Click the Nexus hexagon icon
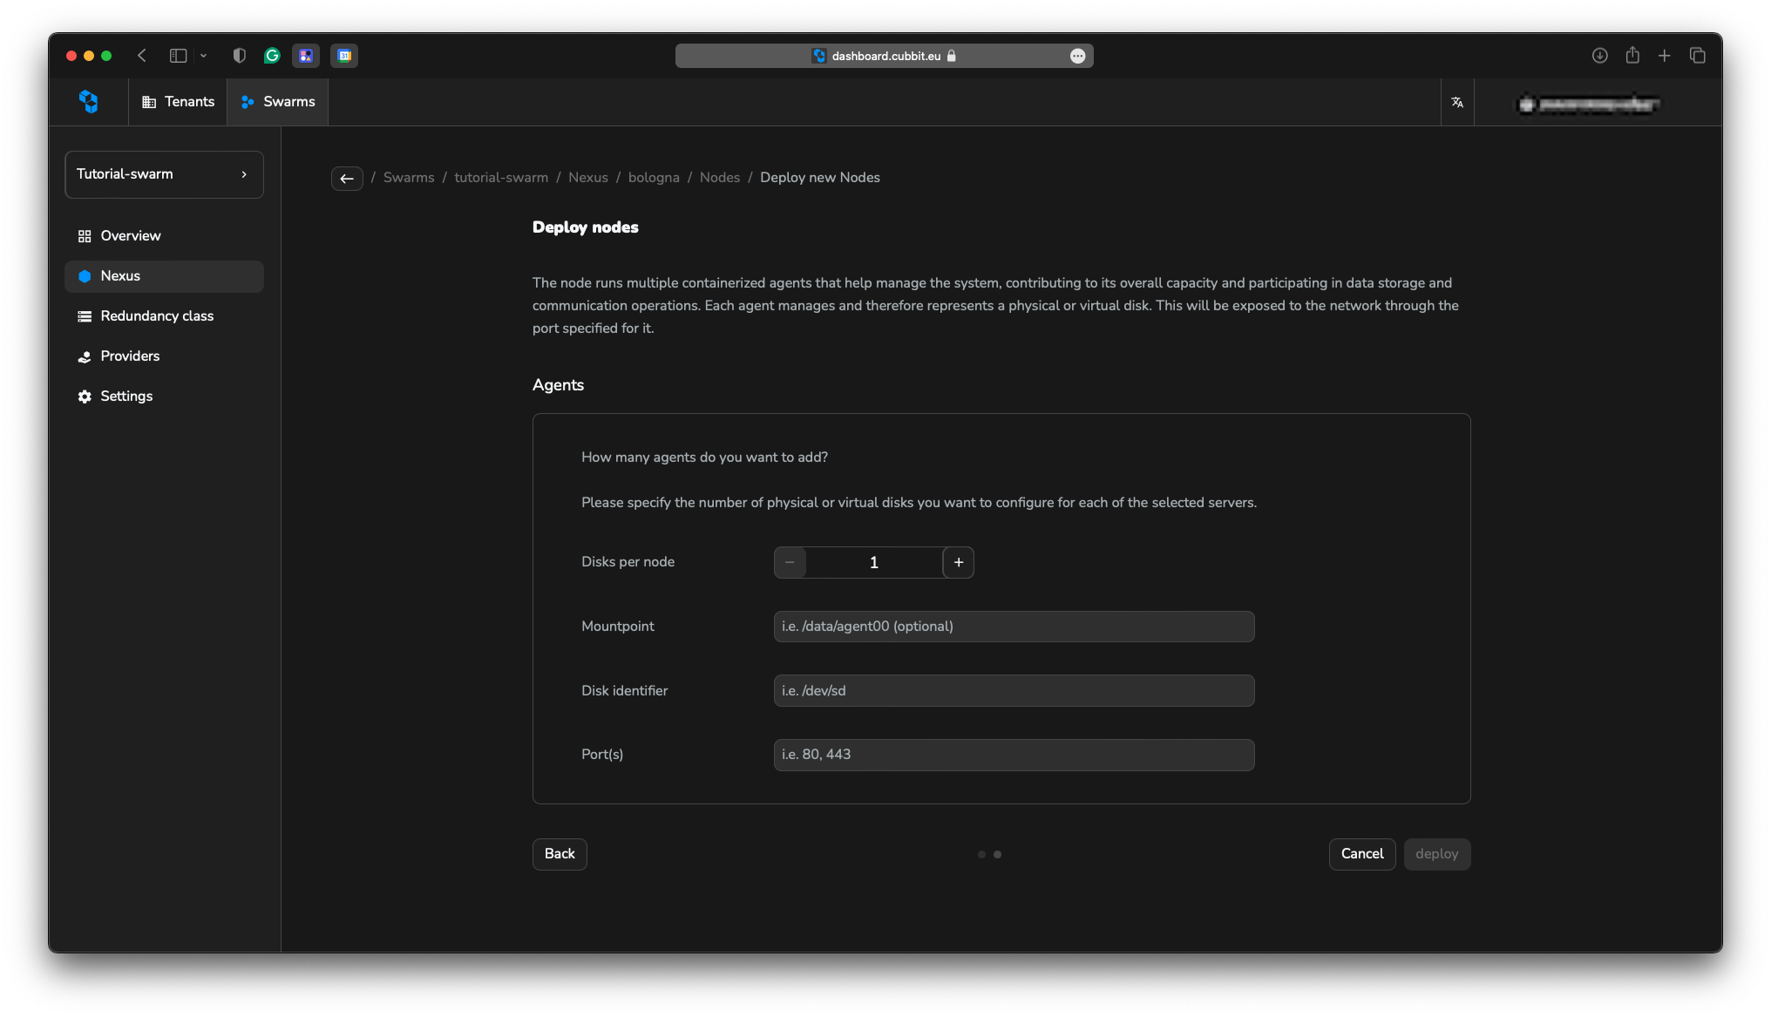Screen dimensions: 1771x1017 tap(85, 276)
